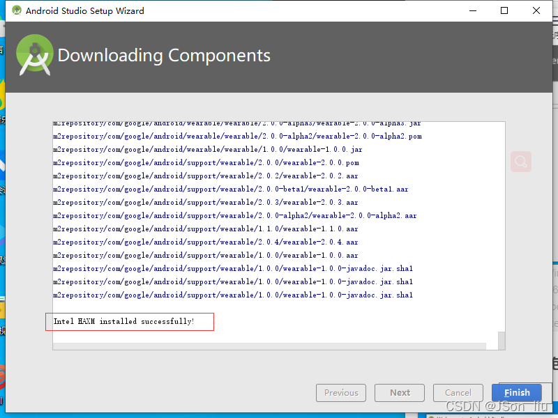Click log line ending wearable-2.0.0-alpha2.aar
The image size is (558, 418).
pyautogui.click(x=235, y=215)
